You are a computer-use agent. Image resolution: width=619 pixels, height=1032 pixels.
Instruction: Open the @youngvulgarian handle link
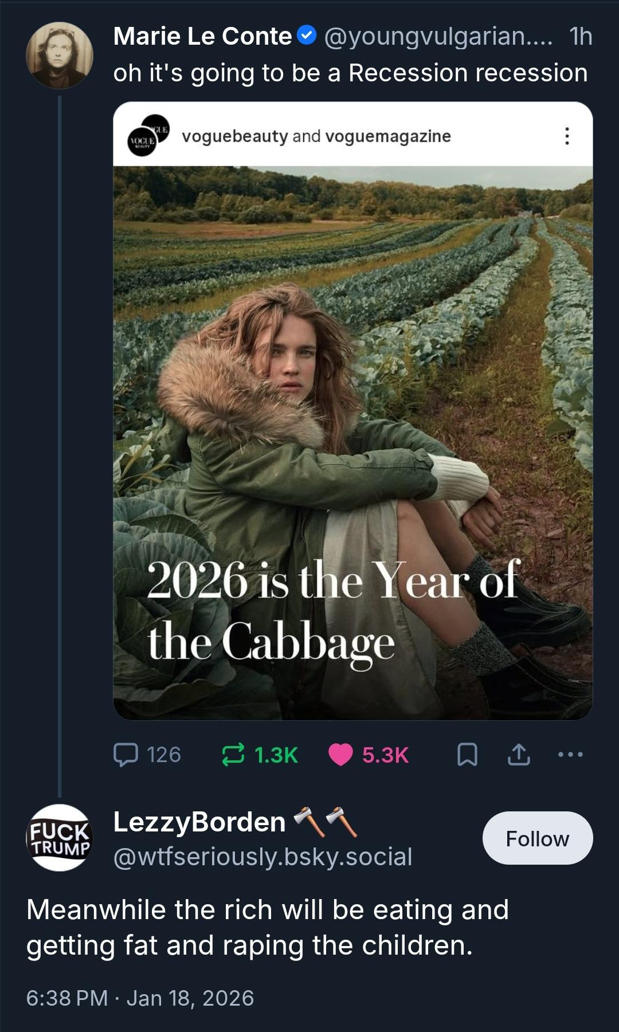[x=438, y=36]
